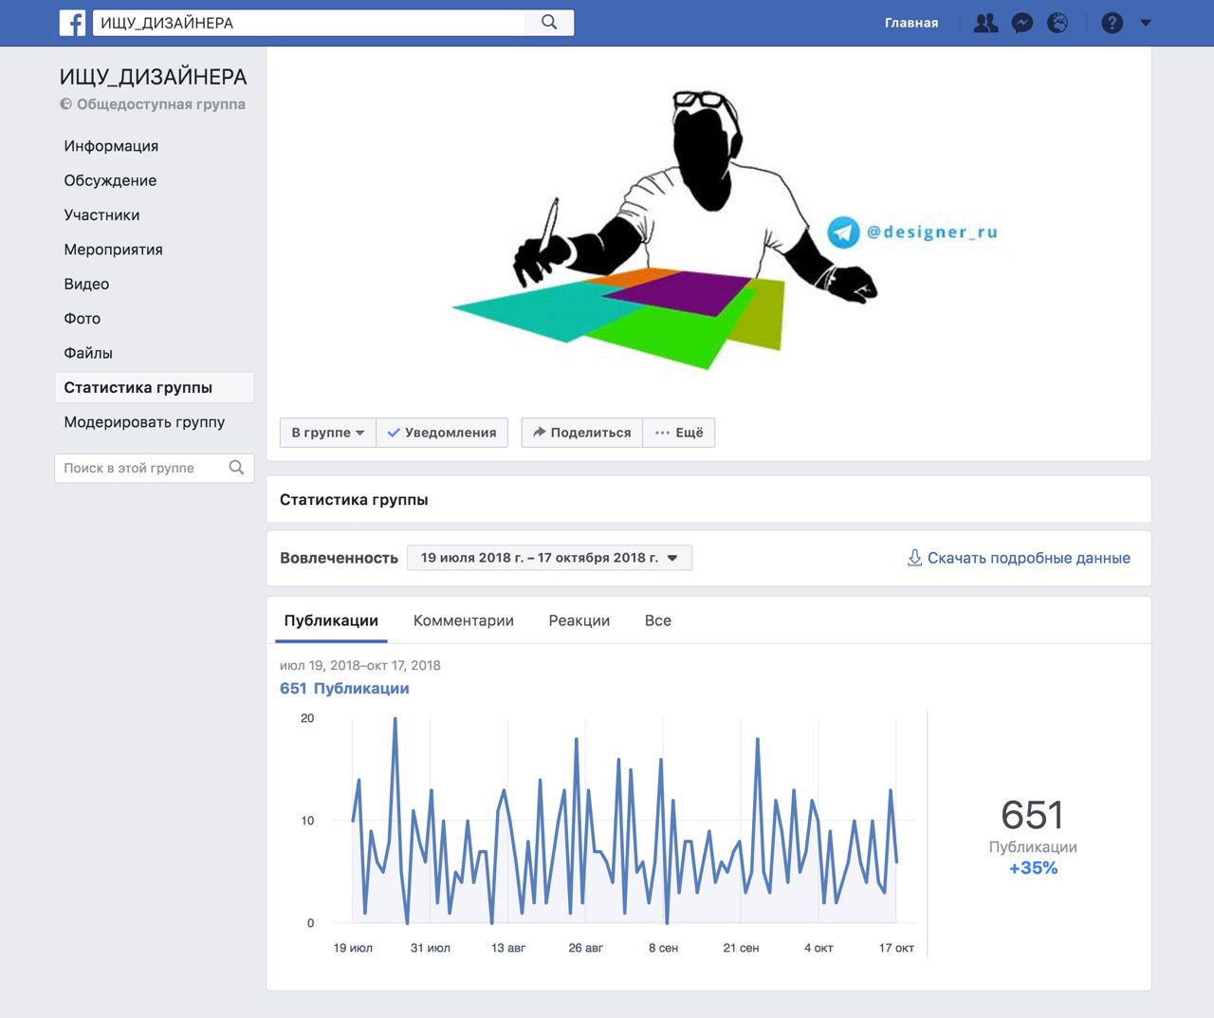This screenshot has width=1214, height=1018.
Task: Open Обсуждение in the sidebar
Action: coord(110,180)
